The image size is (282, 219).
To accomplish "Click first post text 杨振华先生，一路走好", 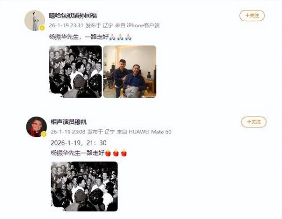I will (x=79, y=37).
